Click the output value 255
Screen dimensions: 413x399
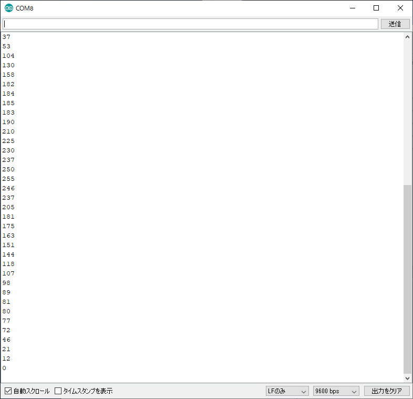pos(8,179)
